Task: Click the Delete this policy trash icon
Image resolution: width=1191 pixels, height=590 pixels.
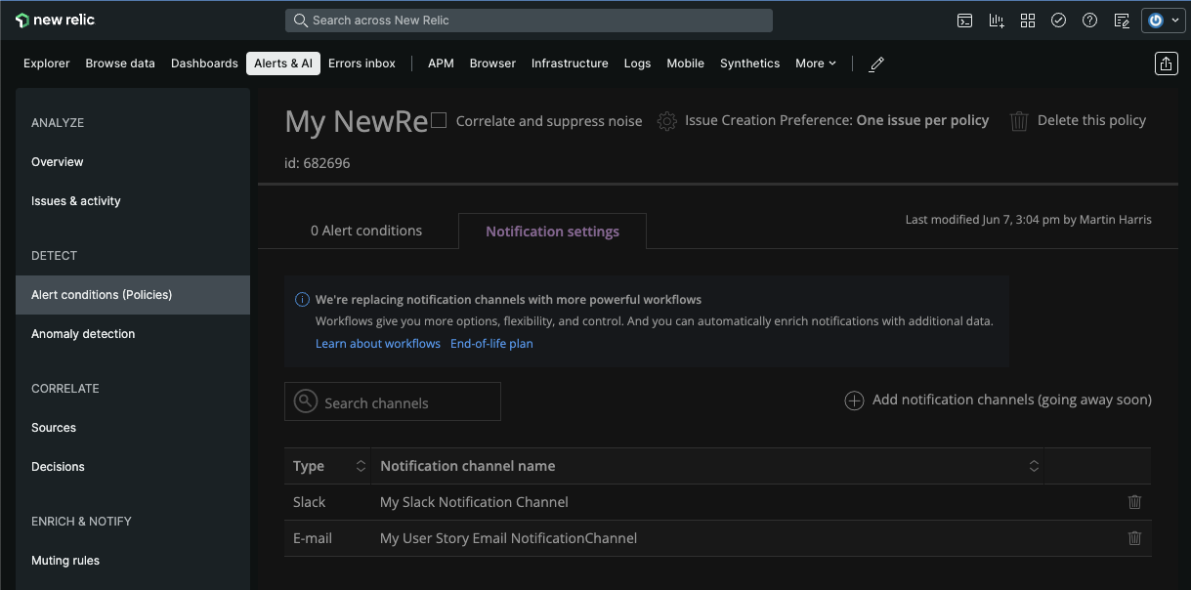Action: coord(1019,121)
